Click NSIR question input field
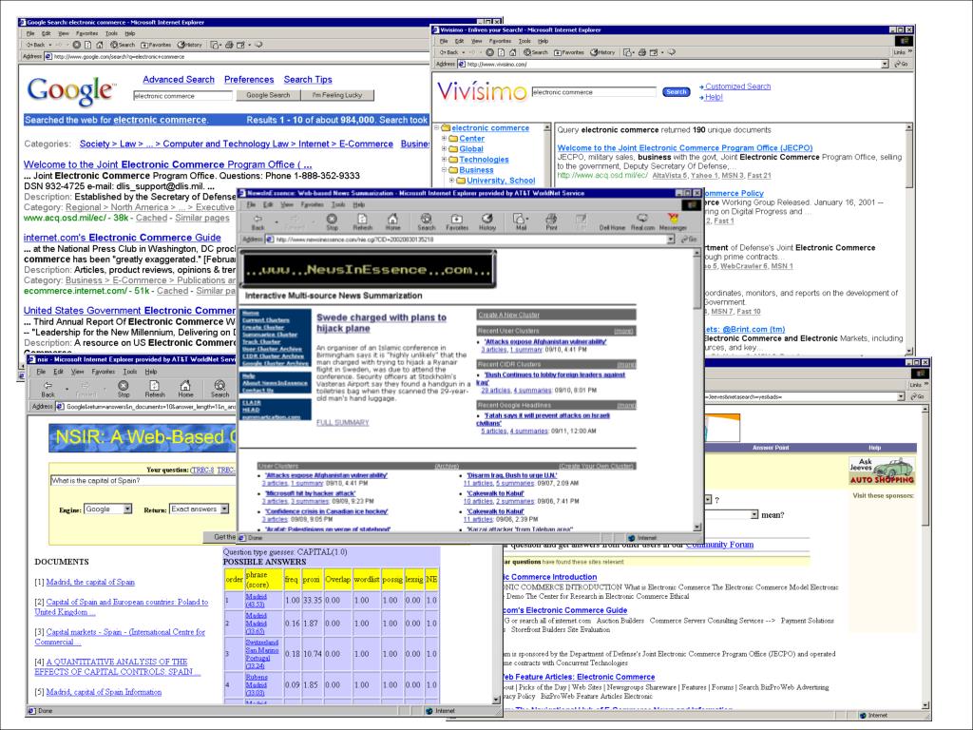This screenshot has height=730, width=973. [x=143, y=481]
